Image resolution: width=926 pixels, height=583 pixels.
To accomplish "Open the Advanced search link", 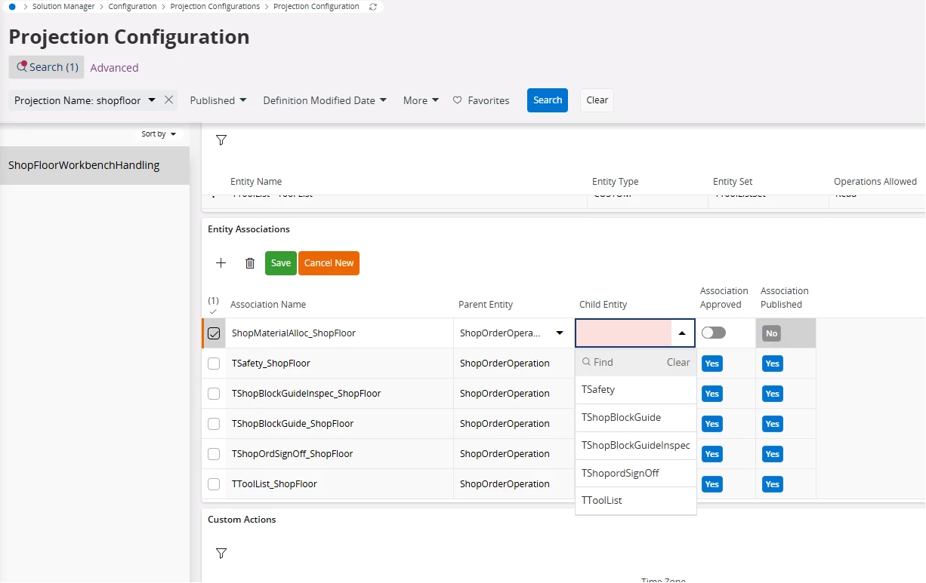I will [x=114, y=67].
